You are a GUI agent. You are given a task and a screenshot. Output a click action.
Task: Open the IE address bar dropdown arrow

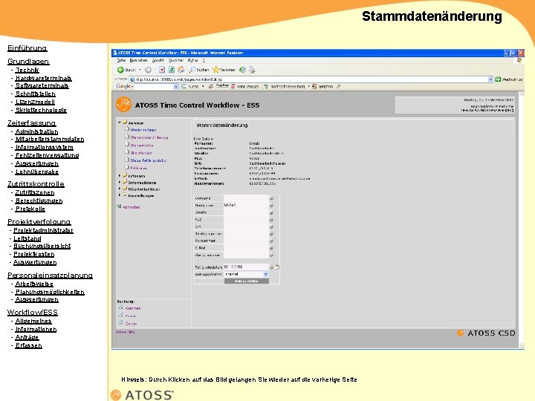[x=490, y=79]
